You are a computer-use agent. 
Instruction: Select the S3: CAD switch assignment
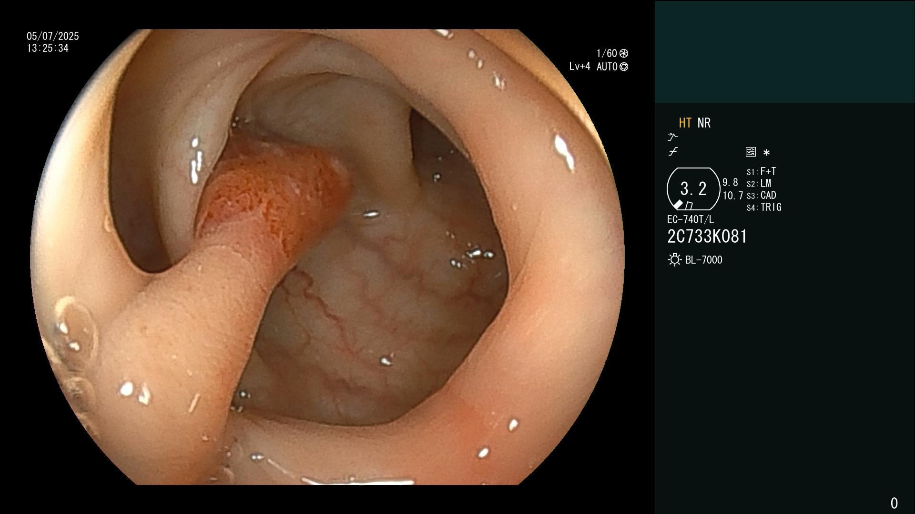coord(761,196)
